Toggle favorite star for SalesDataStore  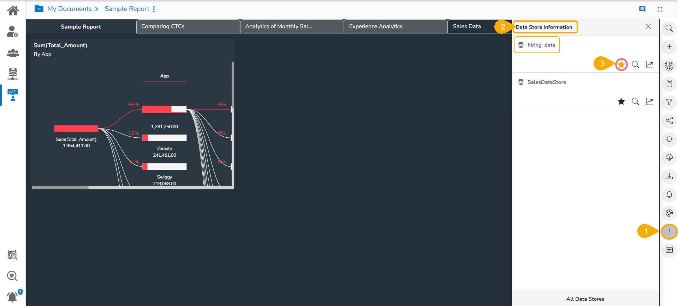click(x=621, y=101)
